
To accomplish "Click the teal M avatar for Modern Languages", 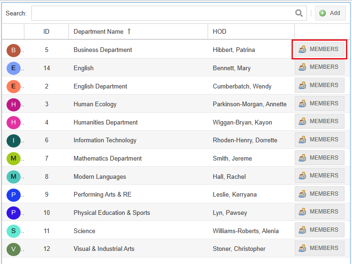I will (14, 177).
